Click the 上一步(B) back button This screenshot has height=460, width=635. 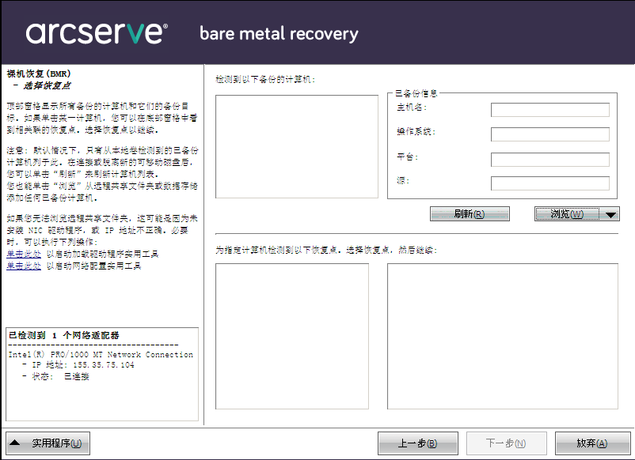(417, 443)
